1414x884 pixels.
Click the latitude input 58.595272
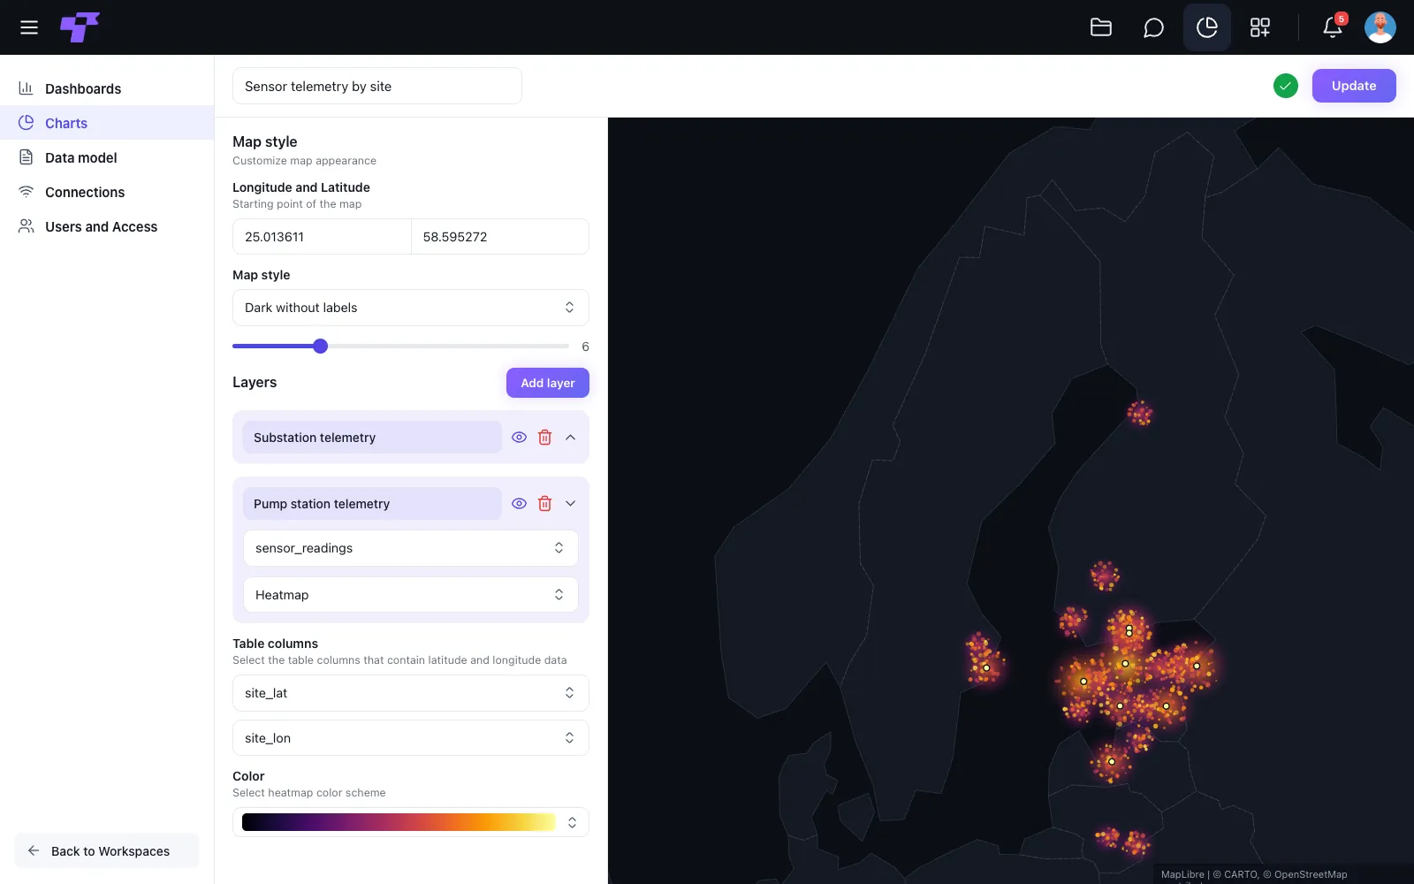point(500,237)
